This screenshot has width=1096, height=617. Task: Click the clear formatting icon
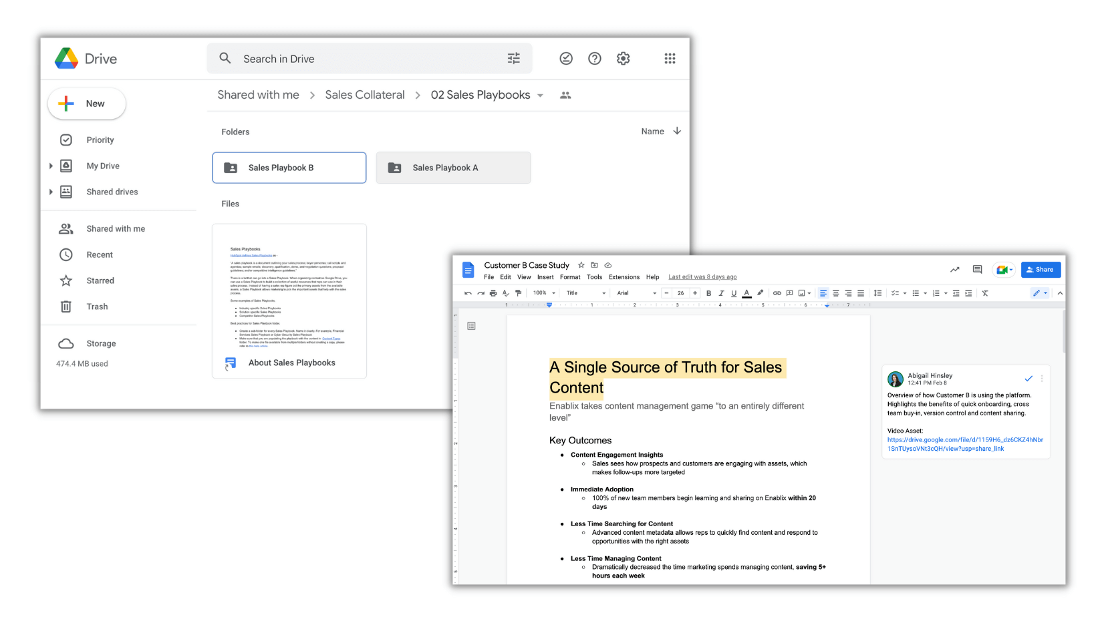coord(985,293)
